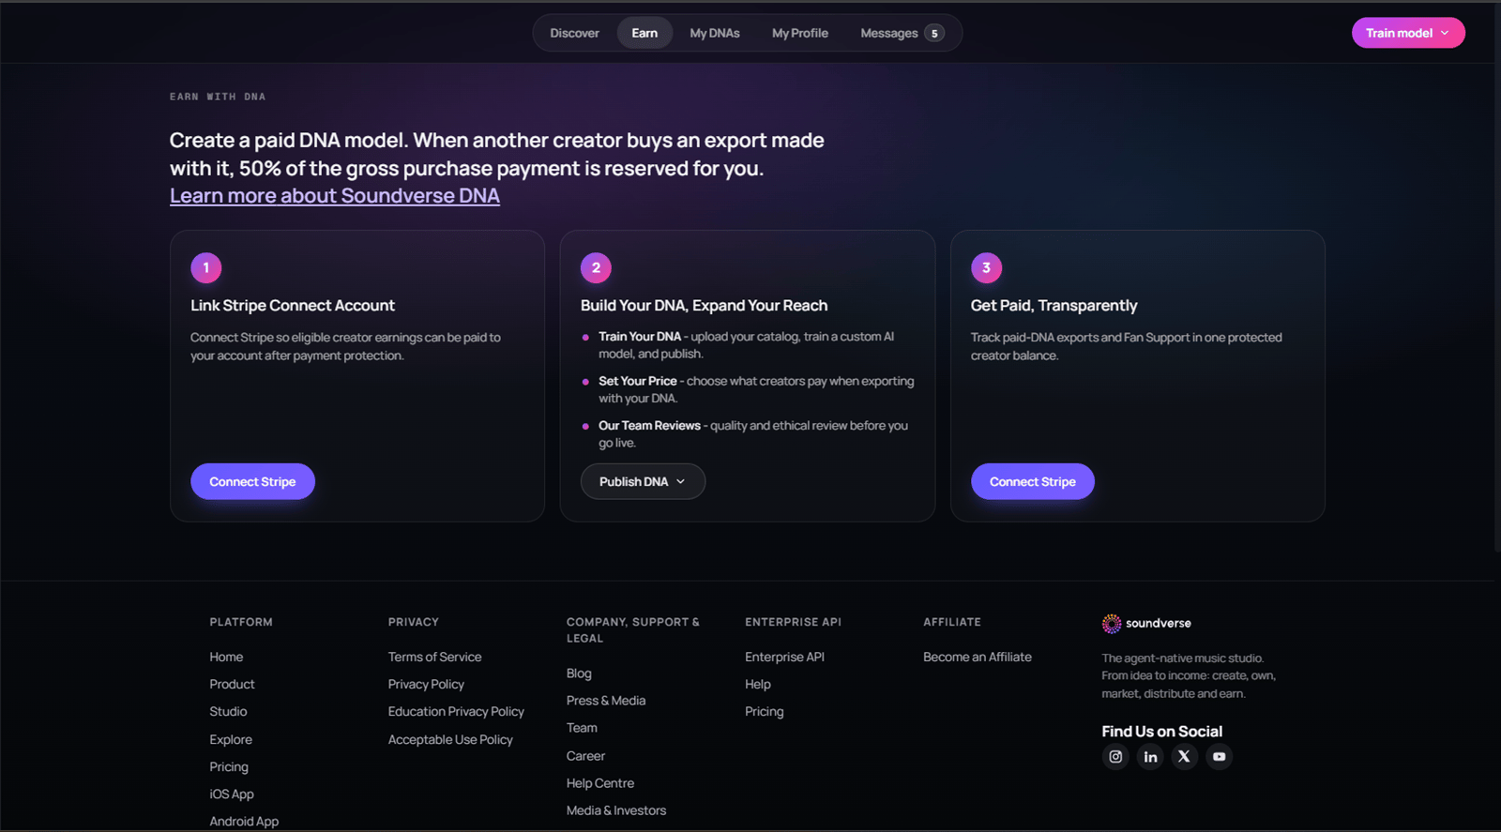Open iOS App footer link
1501x832 pixels.
[x=232, y=794]
